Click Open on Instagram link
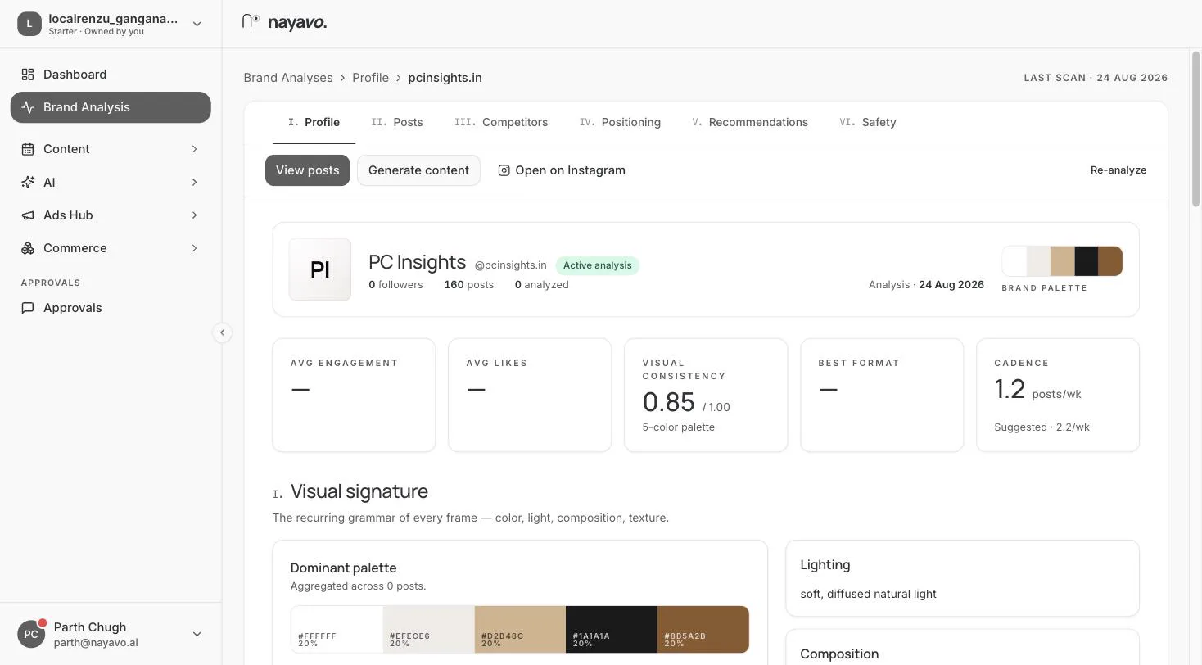The image size is (1202, 665). click(562, 170)
